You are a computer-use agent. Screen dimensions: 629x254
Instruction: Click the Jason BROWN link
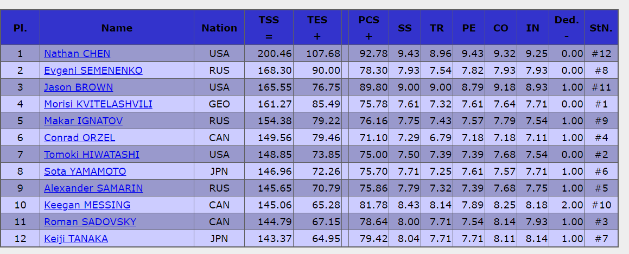(79, 87)
